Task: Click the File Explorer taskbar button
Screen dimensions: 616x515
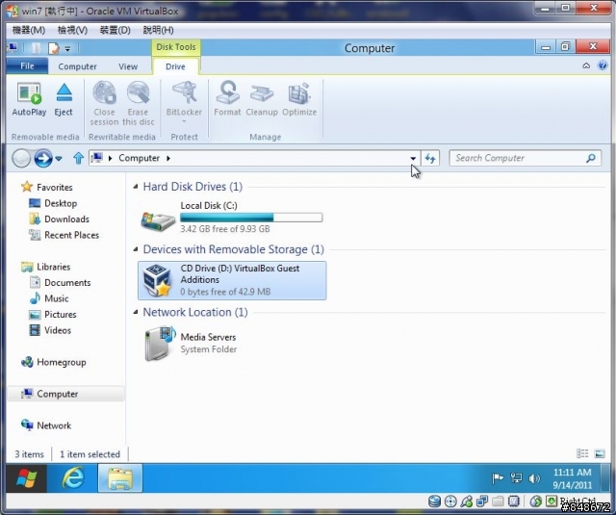Action: [120, 478]
